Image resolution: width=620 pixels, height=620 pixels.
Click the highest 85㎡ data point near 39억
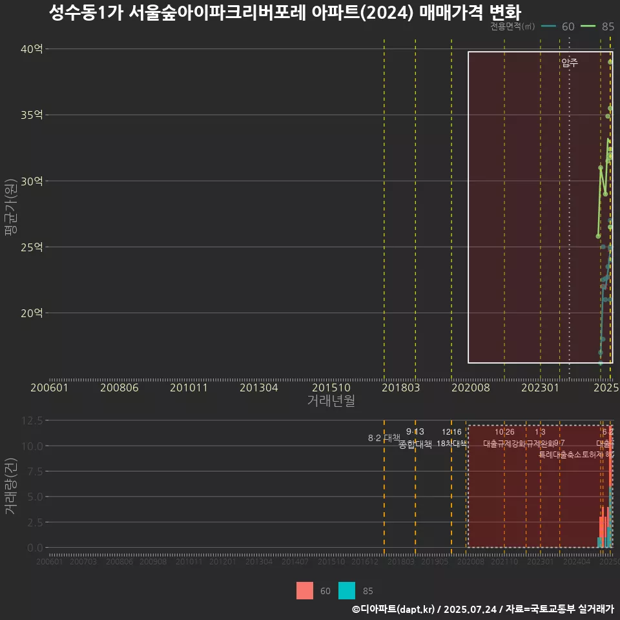tap(610, 62)
